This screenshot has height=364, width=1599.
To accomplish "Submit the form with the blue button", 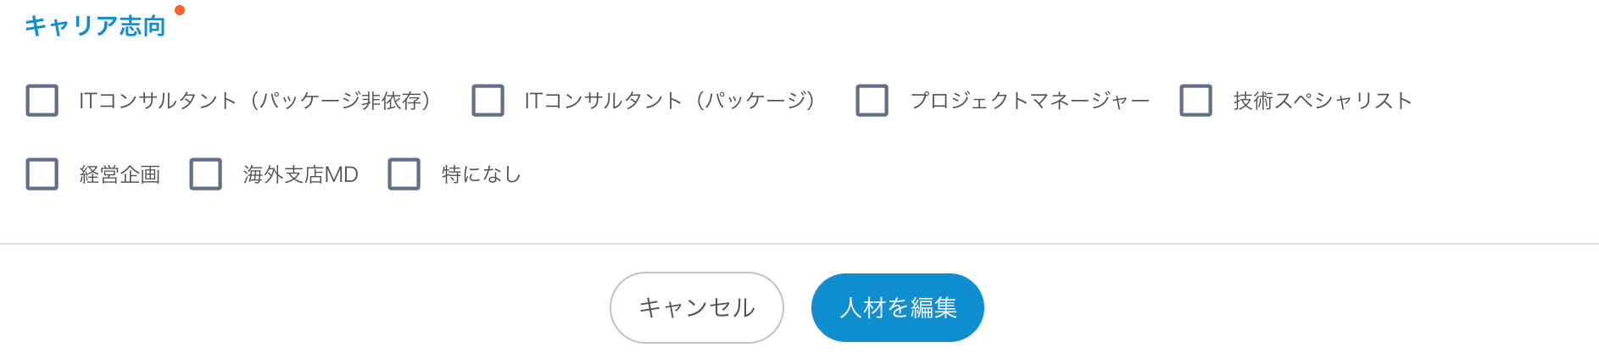I will [x=897, y=307].
